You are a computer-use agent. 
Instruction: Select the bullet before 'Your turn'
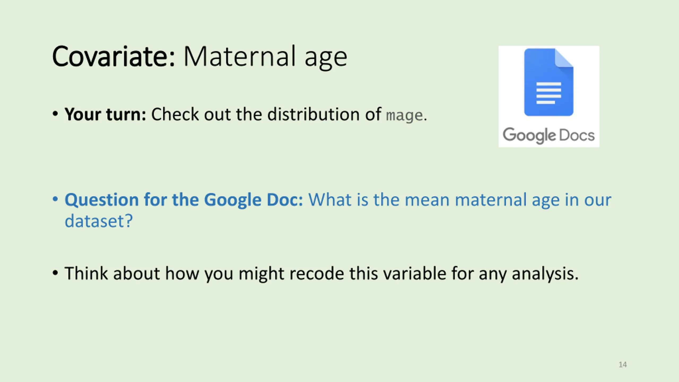point(55,114)
